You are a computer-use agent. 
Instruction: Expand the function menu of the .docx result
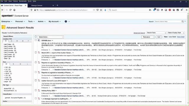coord(53,41)
